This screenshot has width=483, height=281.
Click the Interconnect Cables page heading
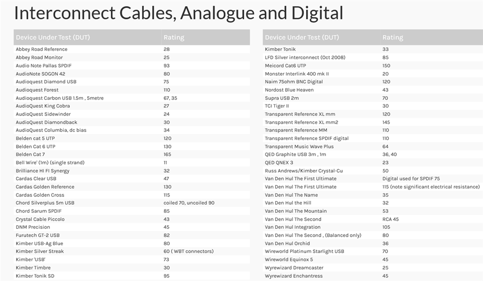178,13
